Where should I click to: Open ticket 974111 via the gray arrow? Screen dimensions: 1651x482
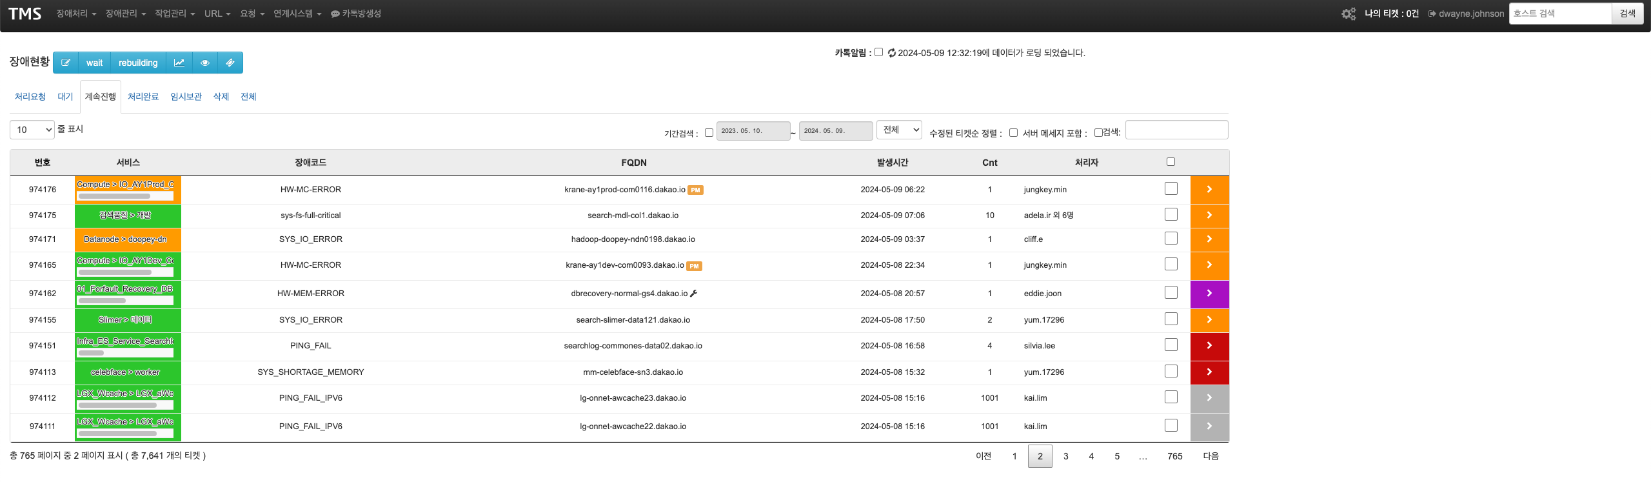click(1209, 427)
